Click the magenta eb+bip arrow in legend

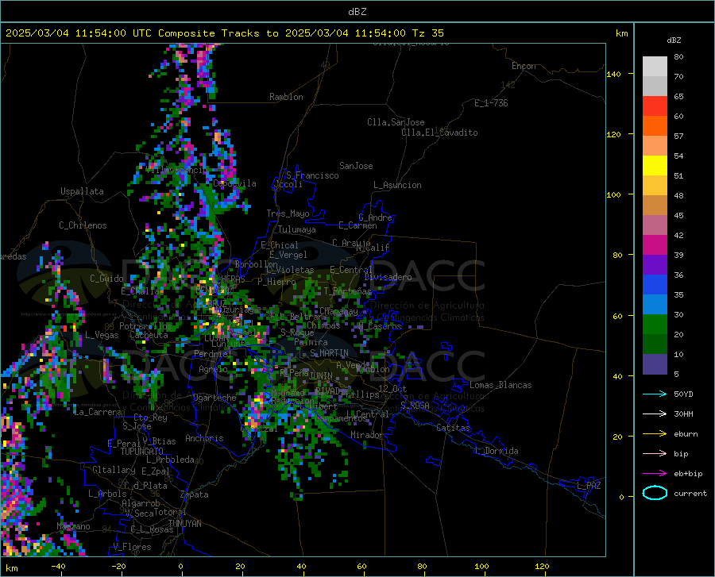[x=655, y=473]
